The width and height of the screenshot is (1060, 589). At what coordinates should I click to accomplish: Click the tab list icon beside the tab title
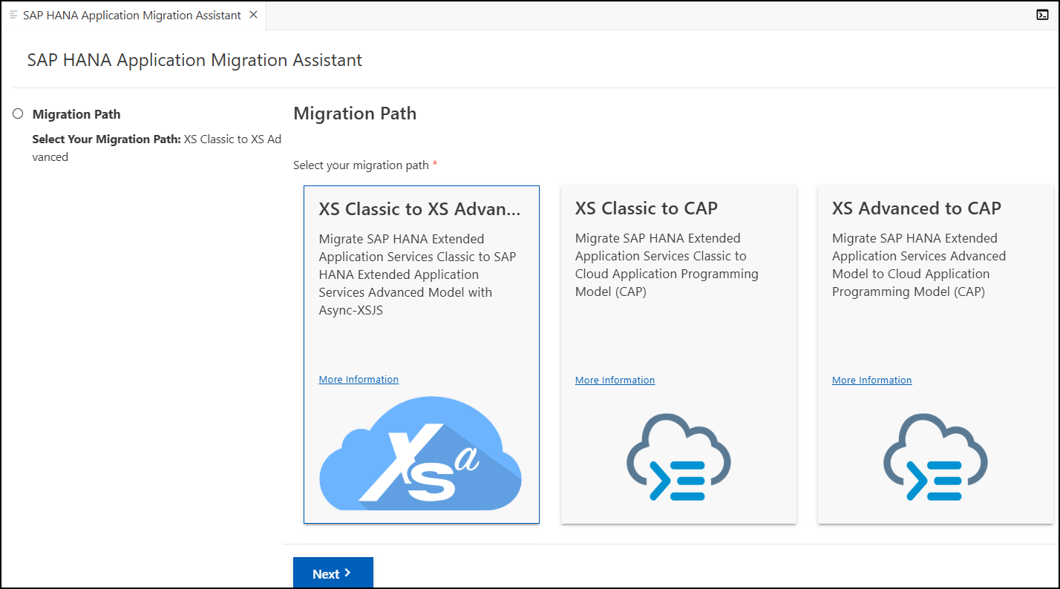click(13, 15)
